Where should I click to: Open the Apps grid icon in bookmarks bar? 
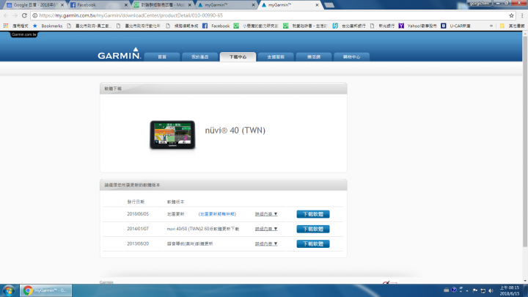[6, 26]
